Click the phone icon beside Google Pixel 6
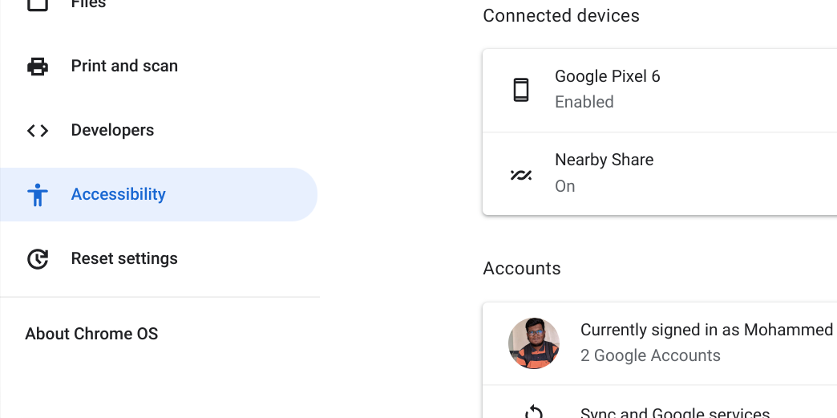The image size is (837, 418). click(521, 89)
